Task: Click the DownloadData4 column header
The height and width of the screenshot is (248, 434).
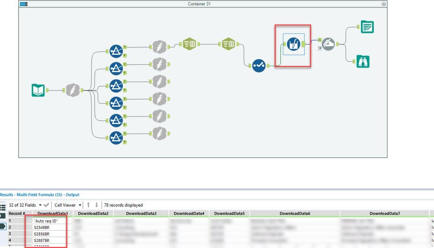Action: 189,213
